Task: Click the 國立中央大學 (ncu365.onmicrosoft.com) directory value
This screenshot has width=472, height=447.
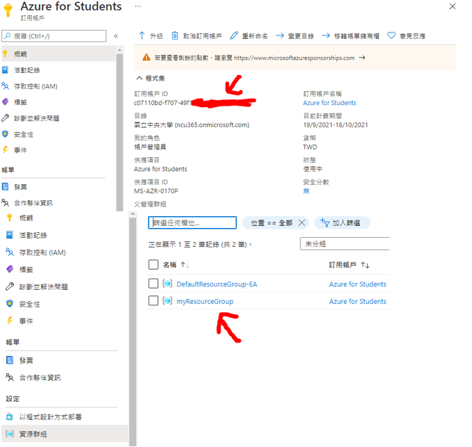Action: click(x=192, y=125)
